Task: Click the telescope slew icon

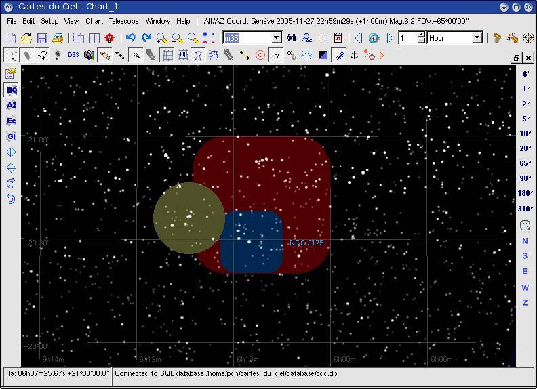Action: [513, 38]
